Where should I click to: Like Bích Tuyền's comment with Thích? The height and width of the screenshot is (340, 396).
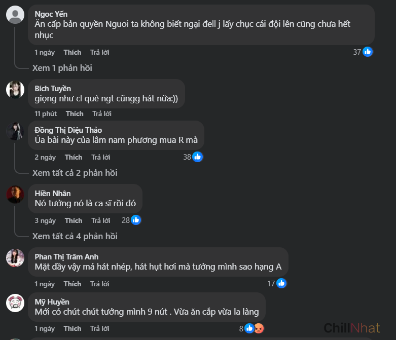point(75,114)
